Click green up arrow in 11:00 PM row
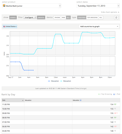The height and width of the screenshot is (134, 122). click(x=115, y=104)
